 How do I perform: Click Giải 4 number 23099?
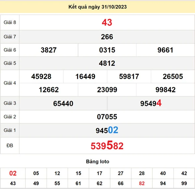point(107,90)
